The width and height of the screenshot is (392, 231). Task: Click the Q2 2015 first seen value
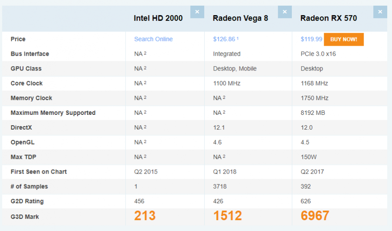[146, 172]
